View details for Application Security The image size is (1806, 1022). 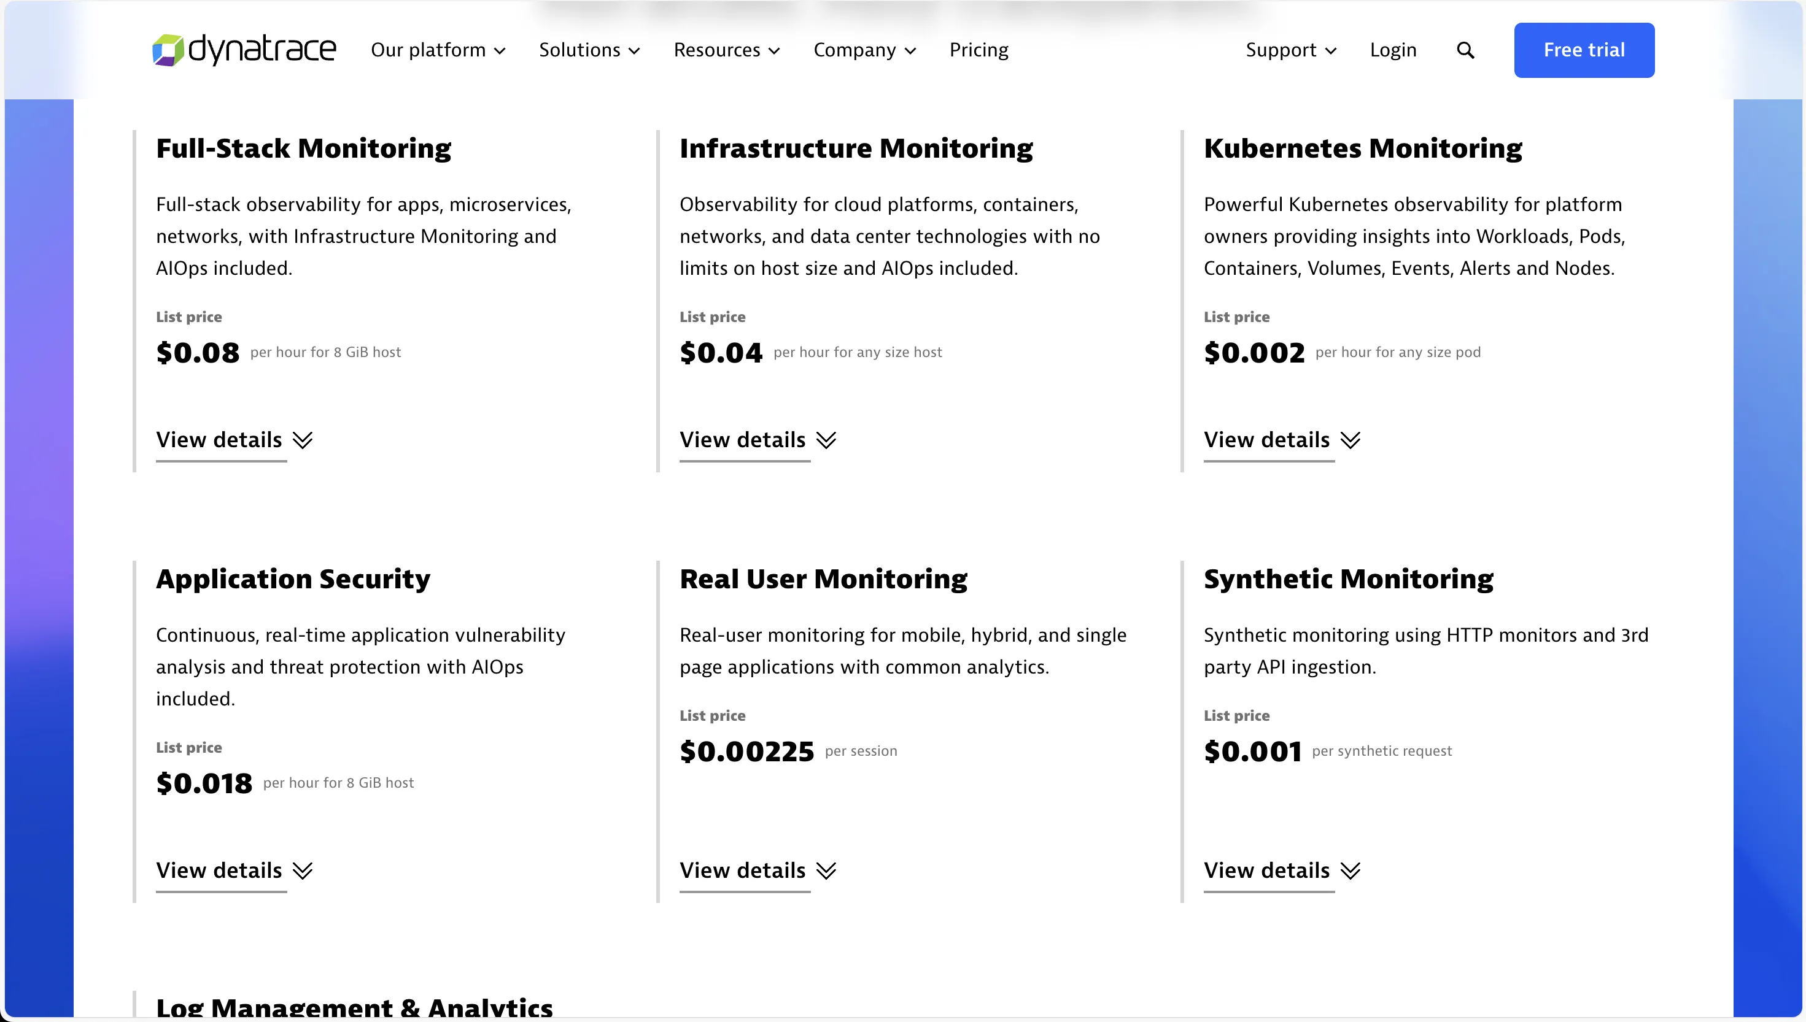[x=219, y=870]
